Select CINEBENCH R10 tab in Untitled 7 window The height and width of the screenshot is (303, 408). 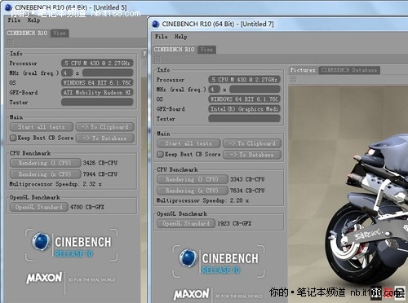click(174, 50)
